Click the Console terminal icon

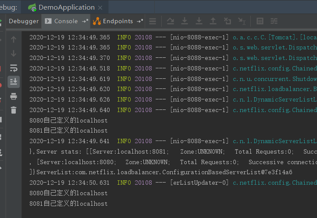pyautogui.click(x=48, y=21)
